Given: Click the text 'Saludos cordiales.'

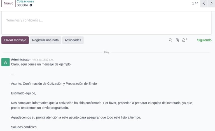Looking at the screenshot, I should (24, 127).
